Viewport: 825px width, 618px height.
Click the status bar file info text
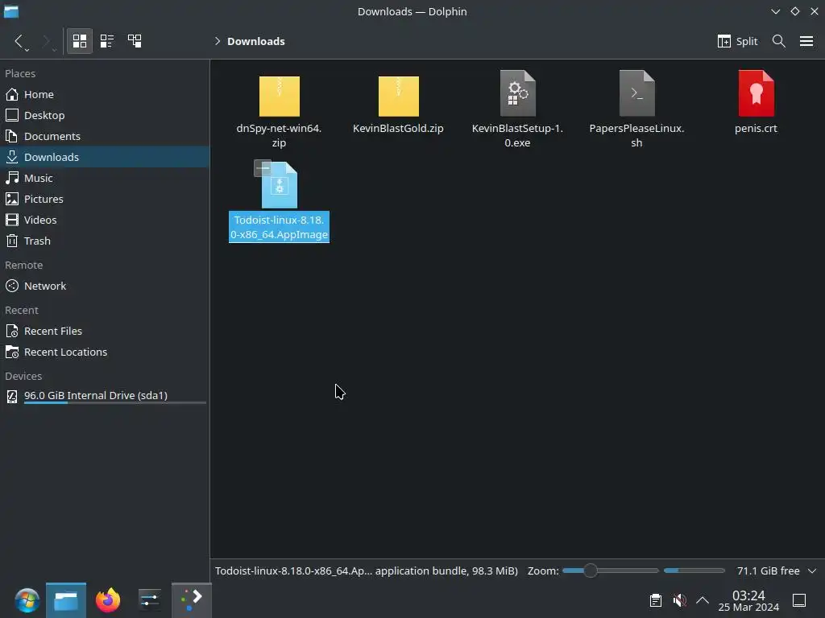coord(367,571)
